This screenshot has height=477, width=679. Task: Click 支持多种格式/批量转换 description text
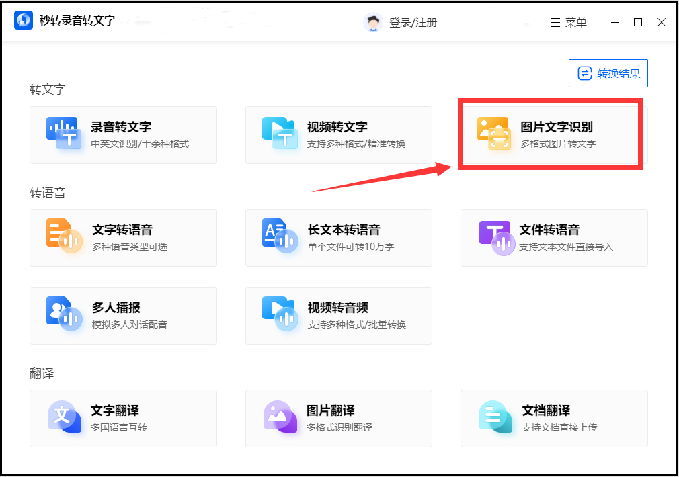pyautogui.click(x=357, y=324)
